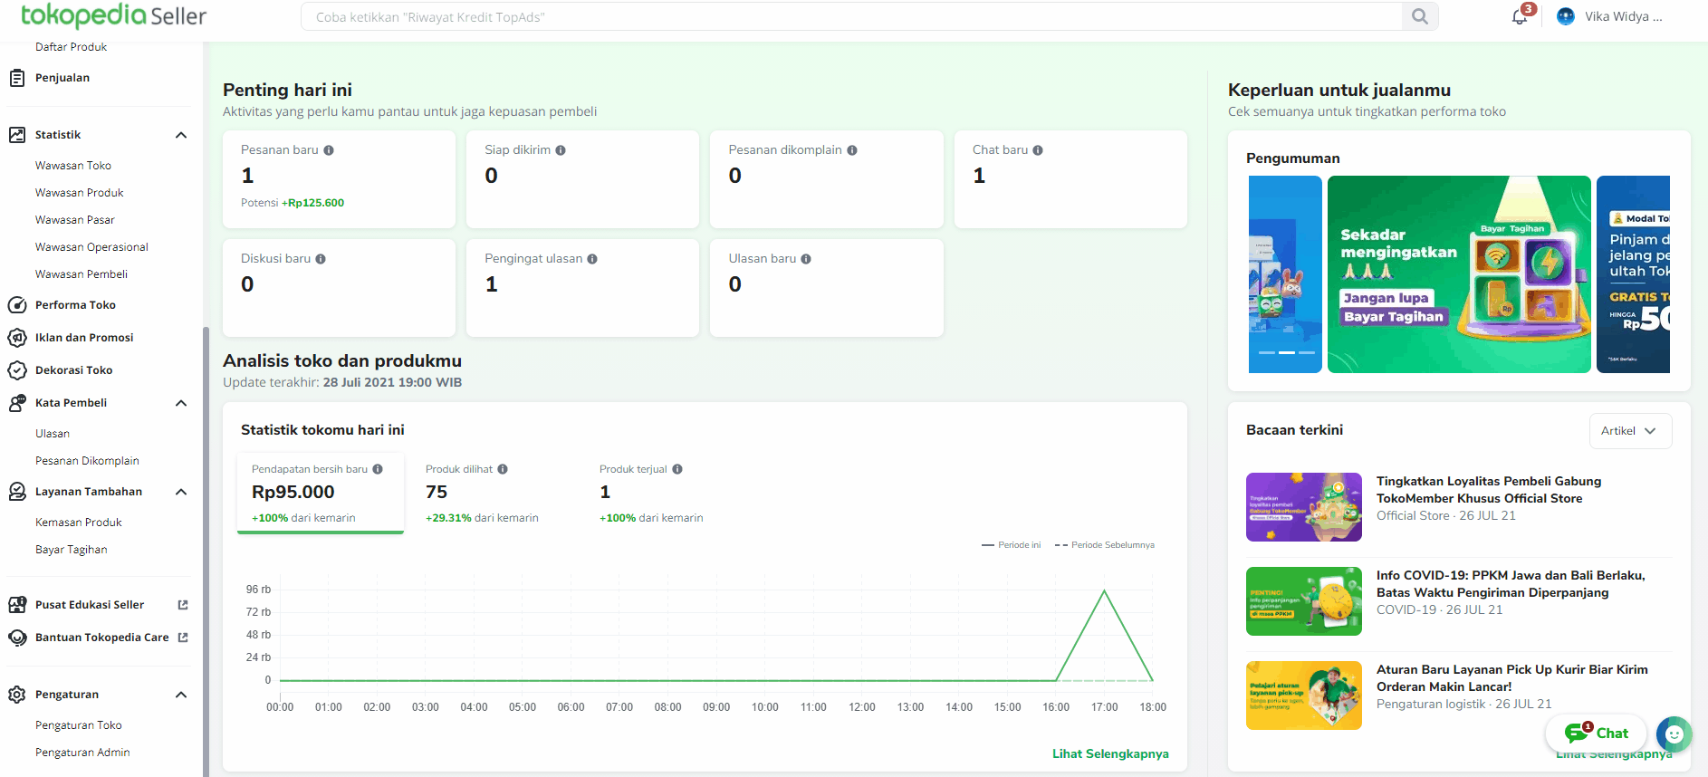Open Pengaturan Toko menu item
Screen dimensions: 1708x777
79,725
